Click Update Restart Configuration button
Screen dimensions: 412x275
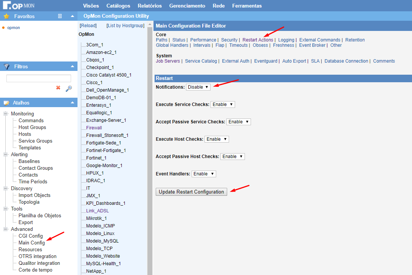(191, 192)
